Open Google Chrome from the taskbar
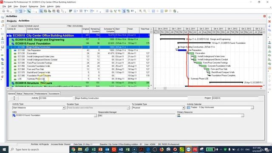Screen dimensions: 272x153 pyautogui.click(x=73, y=150)
